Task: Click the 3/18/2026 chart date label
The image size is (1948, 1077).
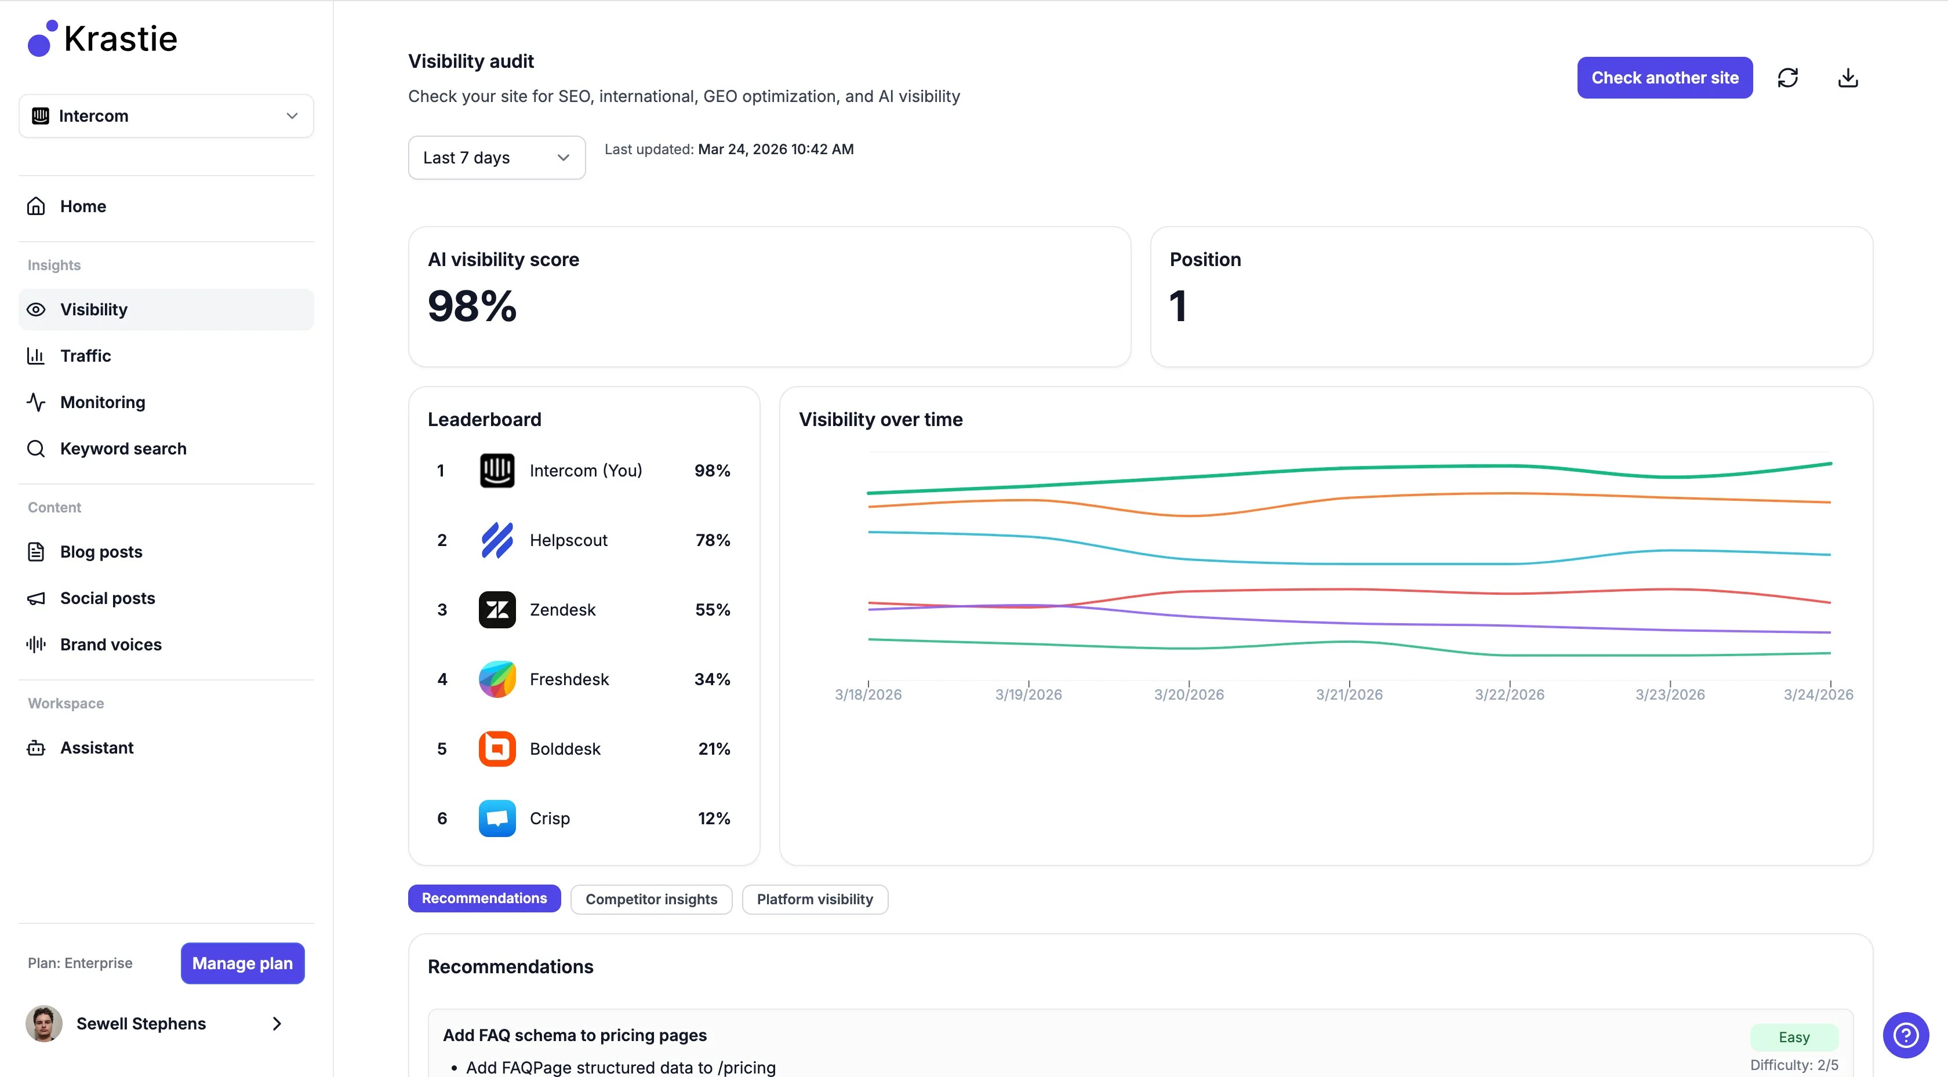Action: 868,693
